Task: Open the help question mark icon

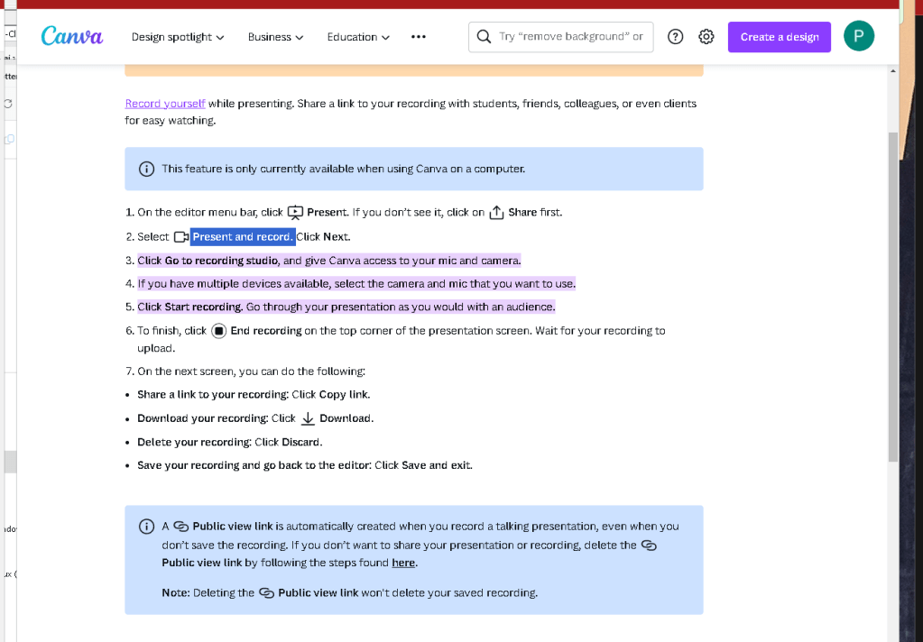Action: [675, 36]
